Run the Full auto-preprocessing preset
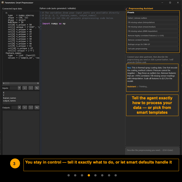 point(152,49)
